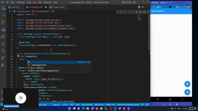Click emulator fullscreen icon
198x111 pixels.
click(x=168, y=2)
